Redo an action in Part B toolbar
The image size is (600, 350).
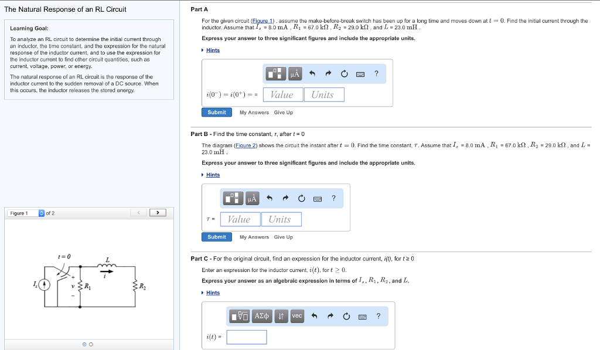(x=285, y=198)
